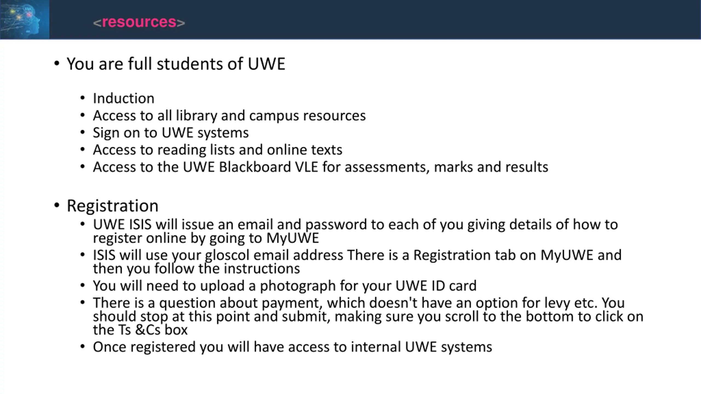The width and height of the screenshot is (701, 394).
Task: Click the 'ISIS will use your gloscol email' line
Action: tap(357, 255)
